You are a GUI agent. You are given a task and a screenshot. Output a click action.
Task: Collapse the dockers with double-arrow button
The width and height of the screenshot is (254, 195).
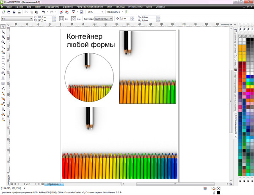coord(235,25)
